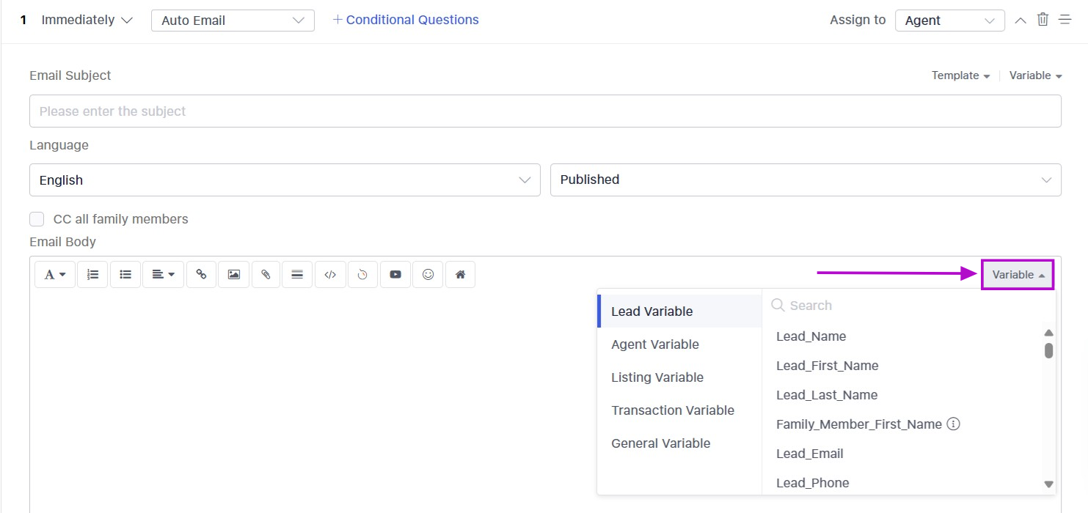This screenshot has width=1088, height=513.
Task: Click the insert image icon
Action: [233, 275]
